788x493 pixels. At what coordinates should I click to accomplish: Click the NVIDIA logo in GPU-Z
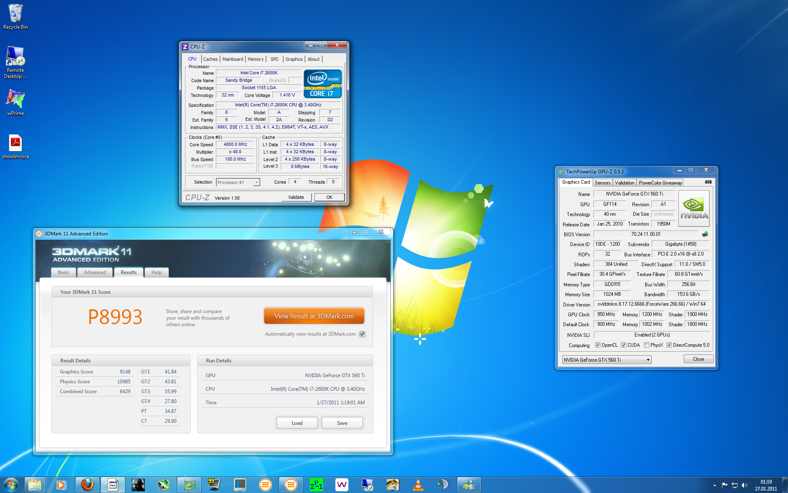pyautogui.click(x=694, y=209)
